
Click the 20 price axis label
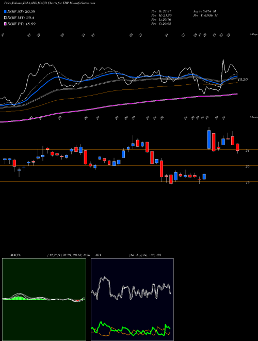247,166
